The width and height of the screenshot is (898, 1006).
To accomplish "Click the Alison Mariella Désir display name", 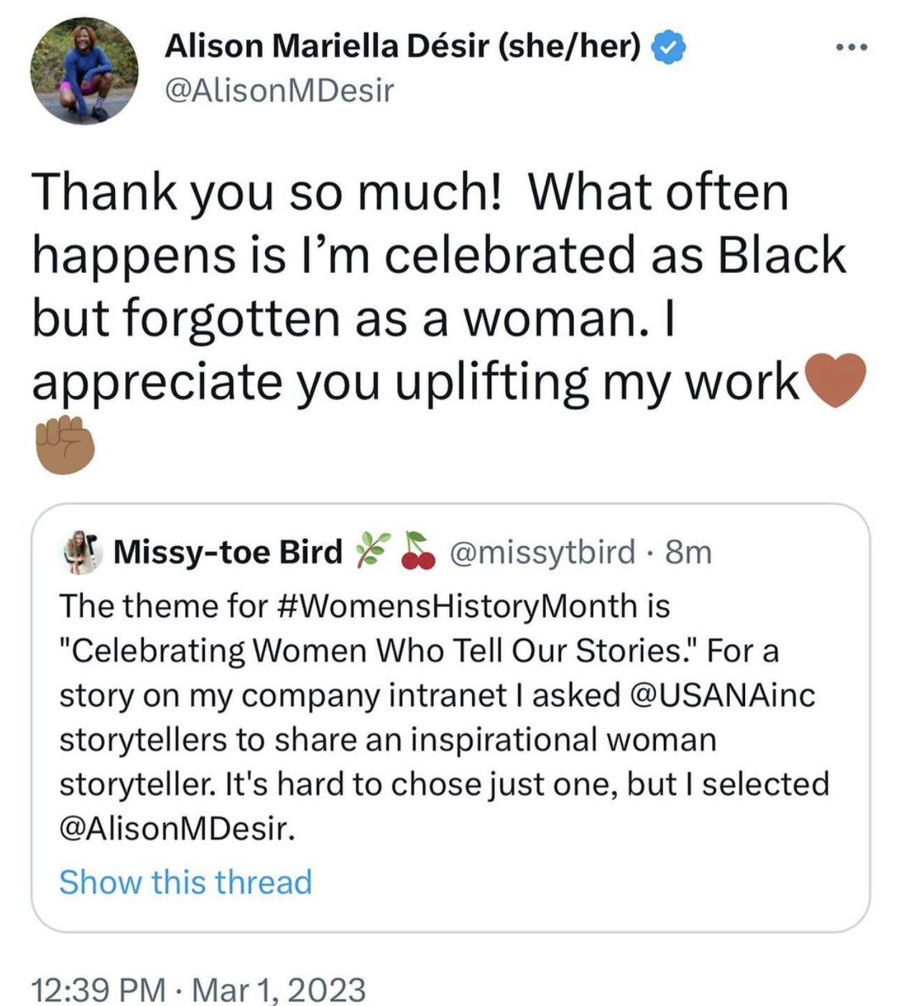I will tap(402, 47).
